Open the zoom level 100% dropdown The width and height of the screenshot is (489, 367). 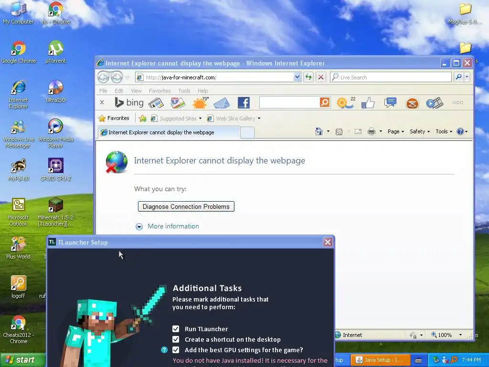click(460, 335)
